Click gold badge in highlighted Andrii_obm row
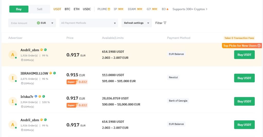 [x=41, y=50]
